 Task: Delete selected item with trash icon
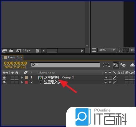(x=37, y=51)
